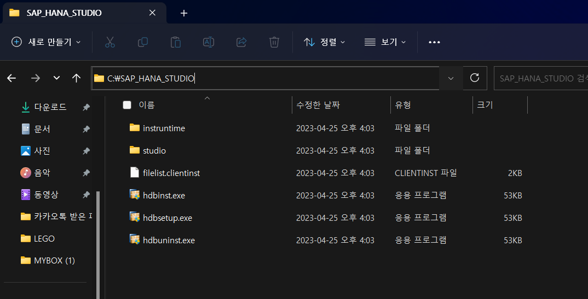Open the 새로 만들기 dropdown

[46, 42]
